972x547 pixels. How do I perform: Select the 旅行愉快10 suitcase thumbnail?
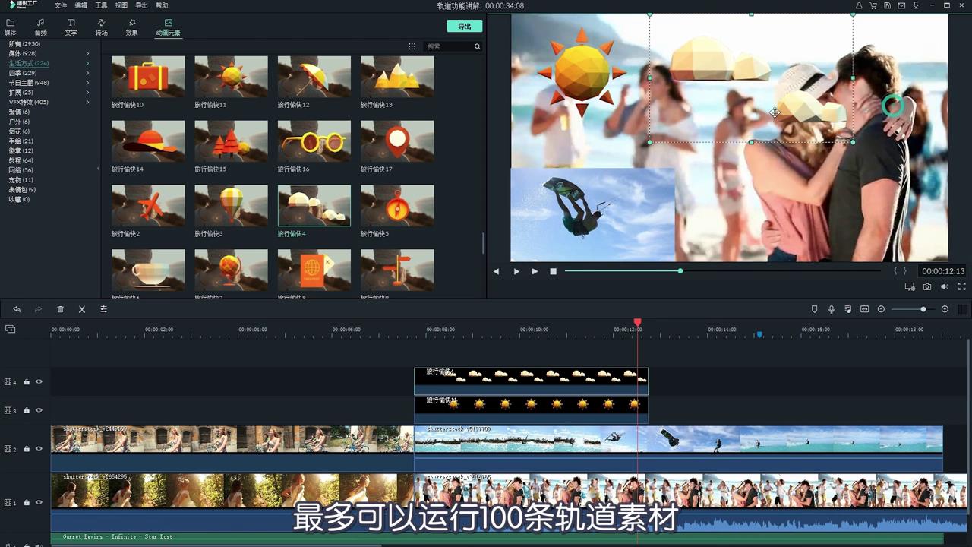coord(148,76)
